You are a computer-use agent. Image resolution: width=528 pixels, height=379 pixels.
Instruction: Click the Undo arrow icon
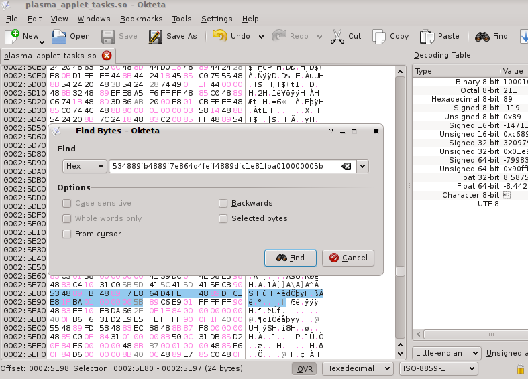click(x=219, y=36)
